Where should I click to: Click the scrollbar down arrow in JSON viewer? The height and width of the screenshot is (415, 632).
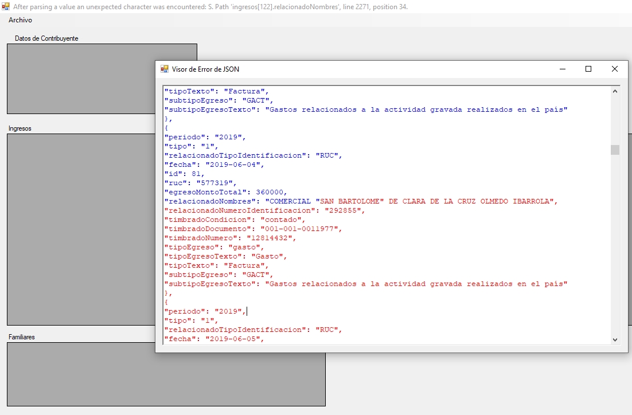[615, 339]
